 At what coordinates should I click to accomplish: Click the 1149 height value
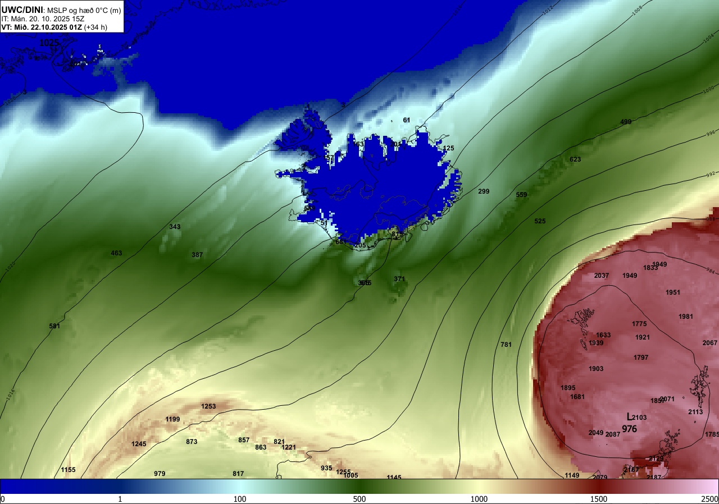point(572,475)
